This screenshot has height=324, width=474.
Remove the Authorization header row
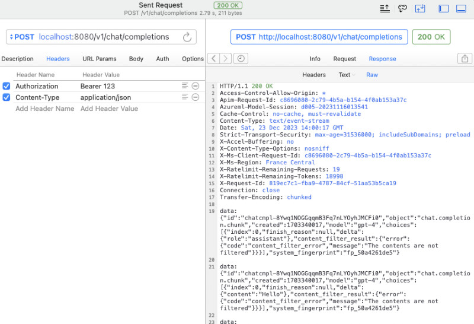[x=196, y=86]
